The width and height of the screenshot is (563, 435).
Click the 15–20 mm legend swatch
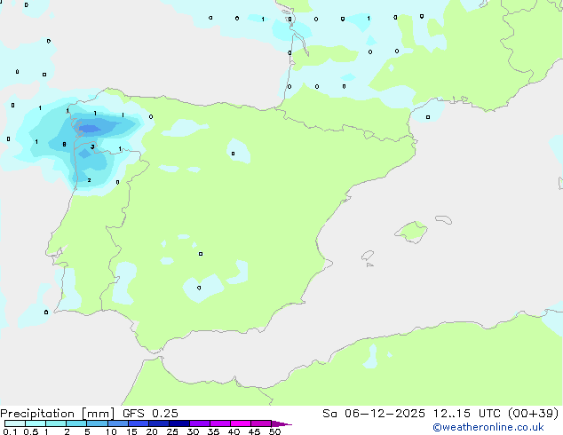(x=139, y=423)
